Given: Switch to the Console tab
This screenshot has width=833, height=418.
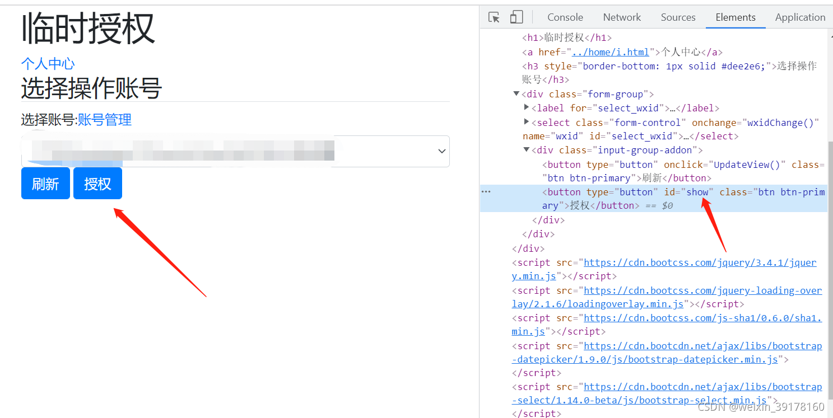Looking at the screenshot, I should [x=565, y=17].
